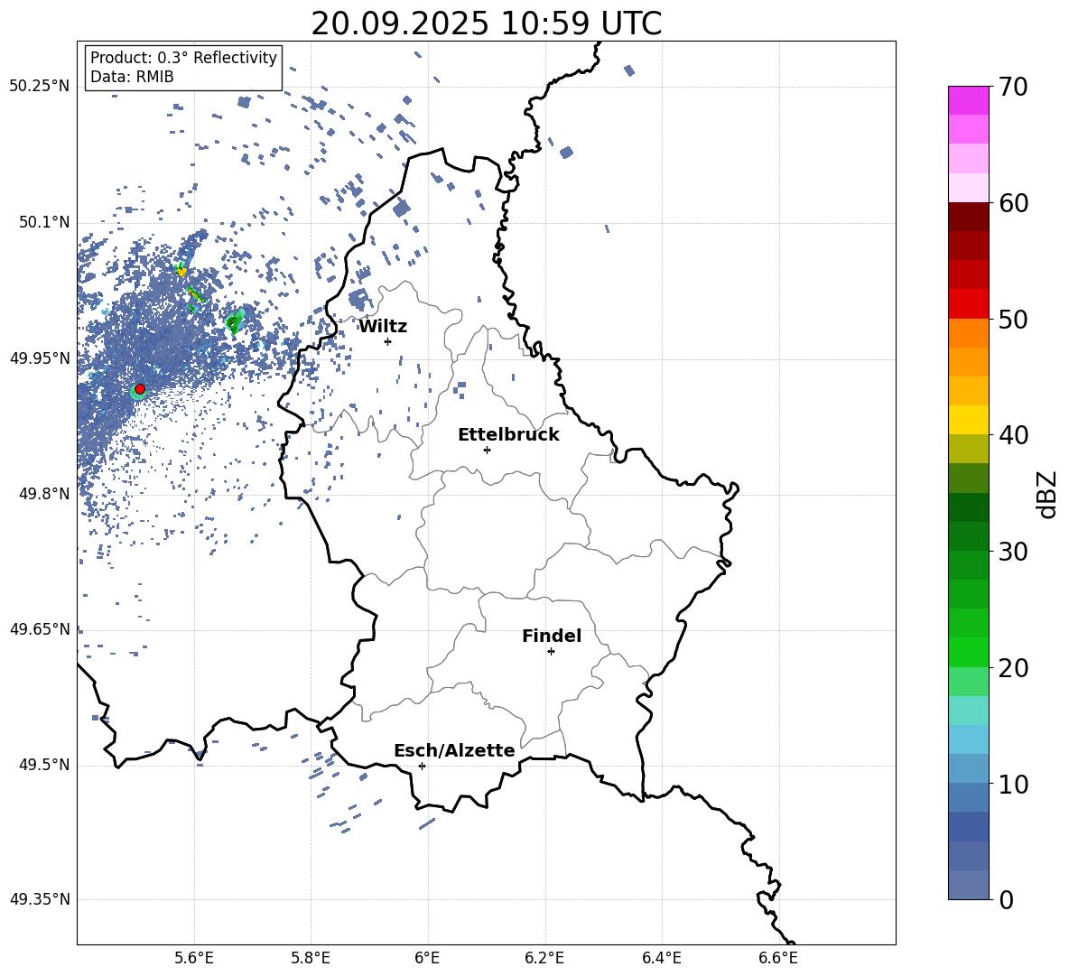The width and height of the screenshot is (1069, 976).
Task: Click the Esch/Alzette station cross marker
Action: click(422, 766)
